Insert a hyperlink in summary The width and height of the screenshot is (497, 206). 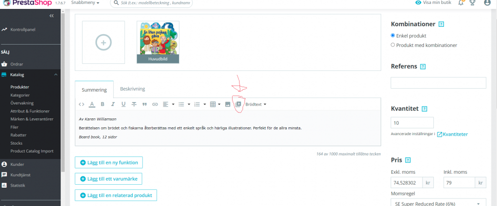tap(155, 104)
